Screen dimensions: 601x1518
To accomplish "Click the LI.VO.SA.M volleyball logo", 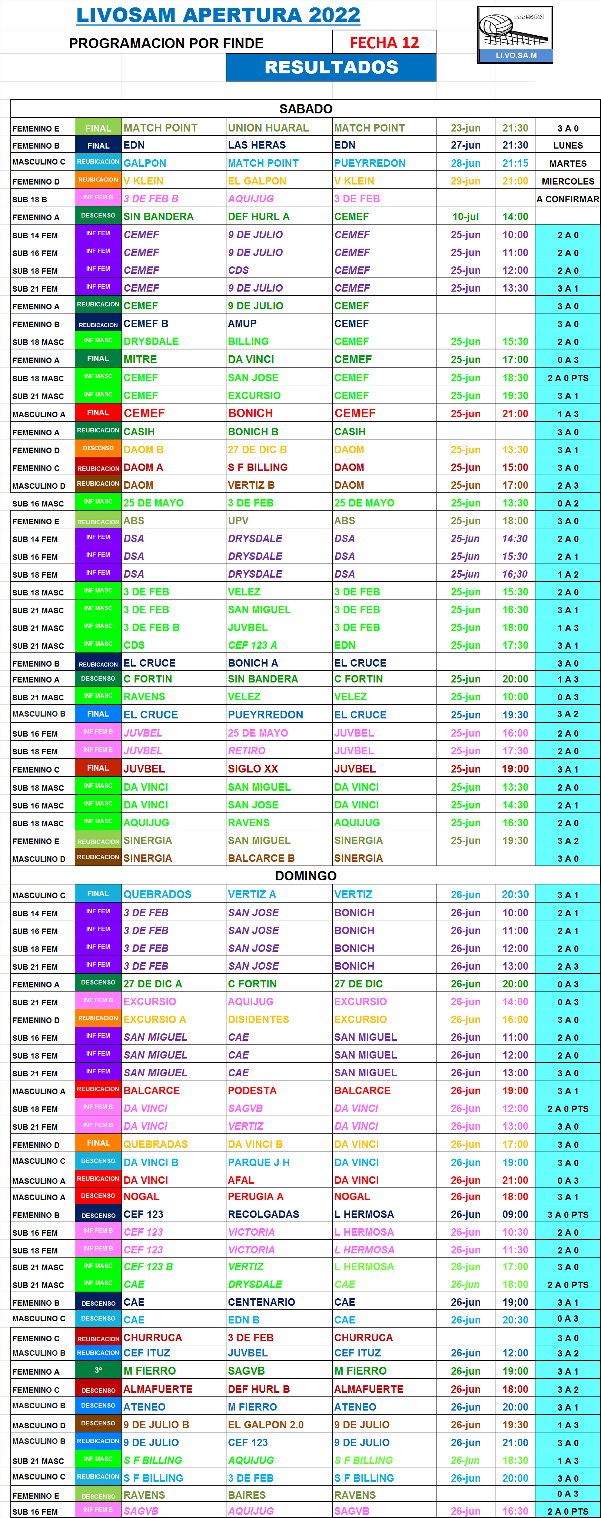I will click(515, 35).
